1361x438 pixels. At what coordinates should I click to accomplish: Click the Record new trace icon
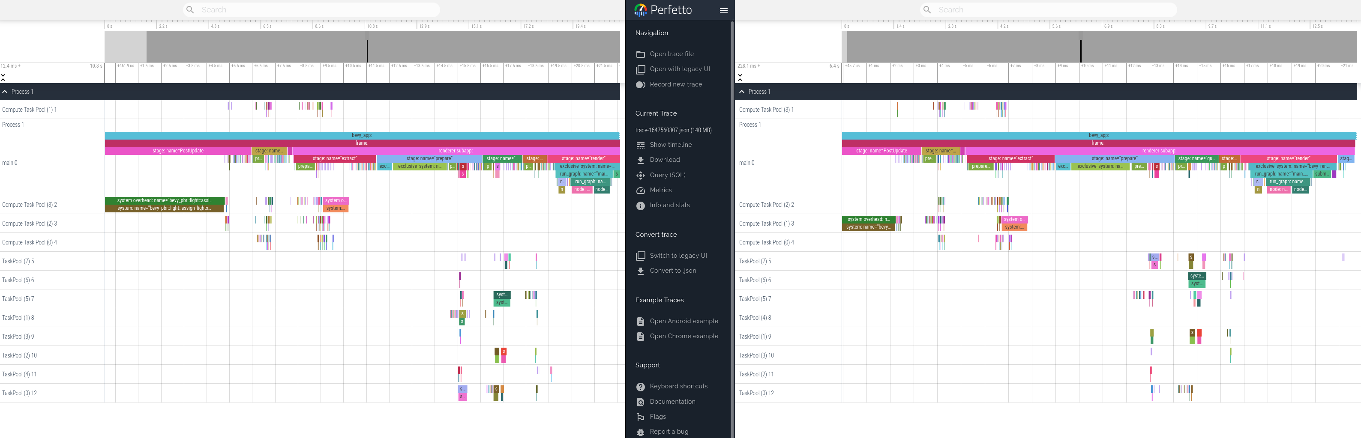point(640,84)
